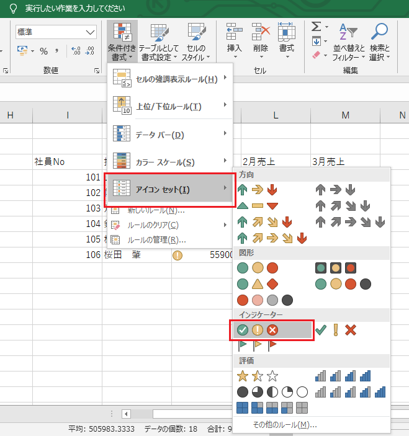Choose the three flags icon set

[258, 345]
